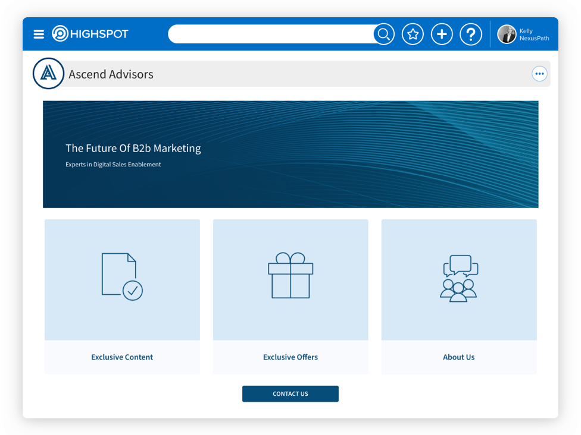Image resolution: width=581 pixels, height=435 pixels.
Task: Click the Ascend Advisors logo badge
Action: [x=48, y=74]
